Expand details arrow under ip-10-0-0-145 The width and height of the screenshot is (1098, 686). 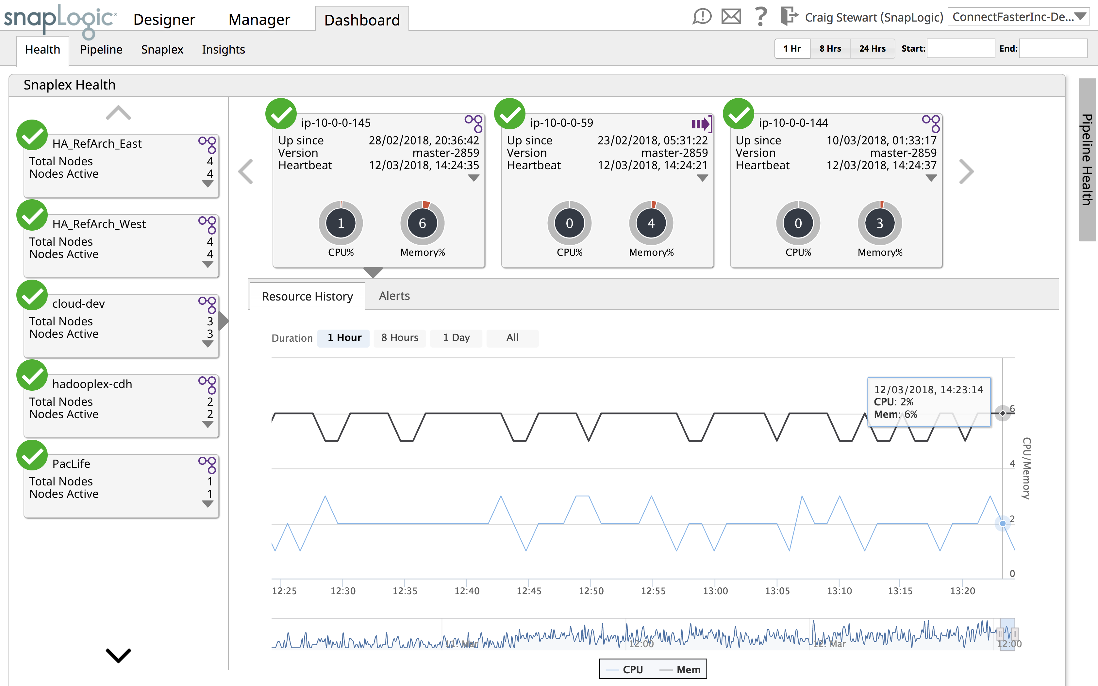click(474, 178)
